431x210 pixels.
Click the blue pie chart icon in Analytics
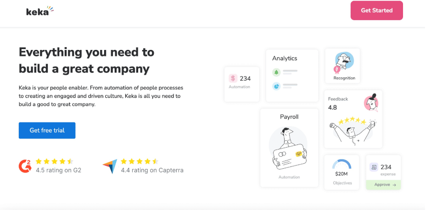click(x=276, y=86)
